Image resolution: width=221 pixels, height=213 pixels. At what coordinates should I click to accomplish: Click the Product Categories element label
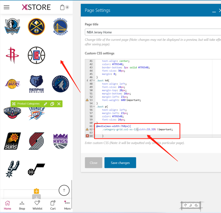[x=28, y=104]
